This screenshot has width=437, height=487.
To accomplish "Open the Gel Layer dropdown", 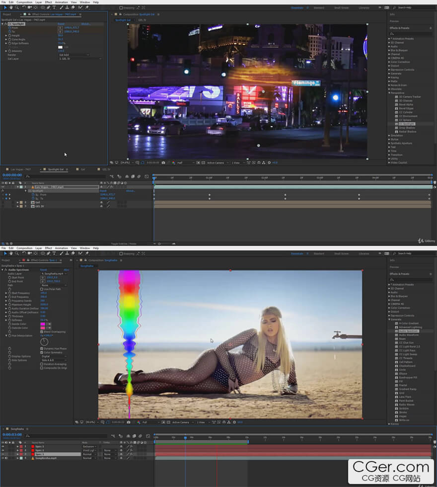I will (80, 59).
